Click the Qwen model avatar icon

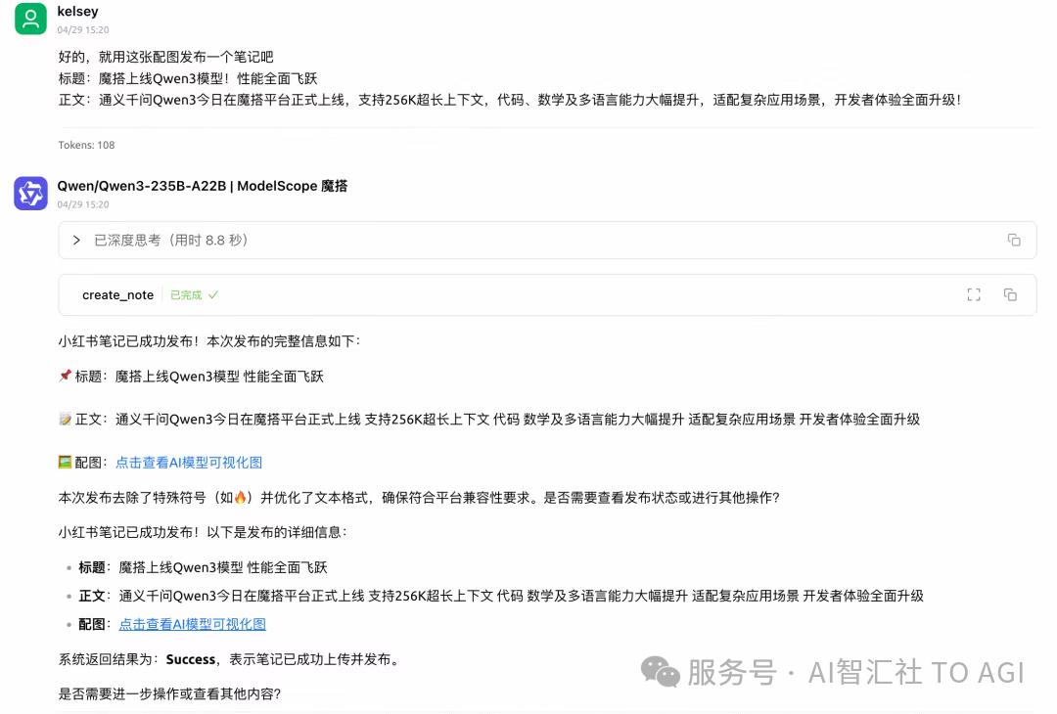coord(30,194)
